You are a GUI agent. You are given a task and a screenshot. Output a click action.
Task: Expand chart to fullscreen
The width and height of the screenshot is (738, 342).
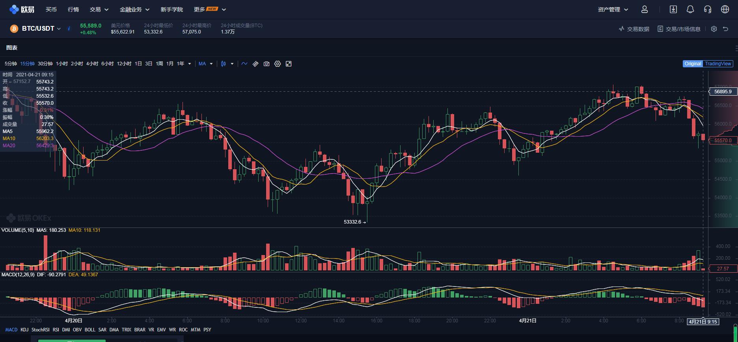click(289, 64)
